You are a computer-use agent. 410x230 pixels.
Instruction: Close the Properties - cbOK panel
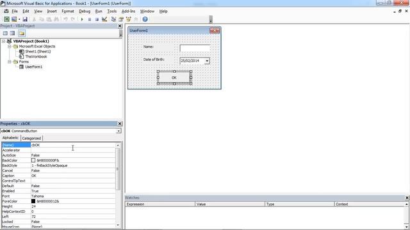coord(120,123)
